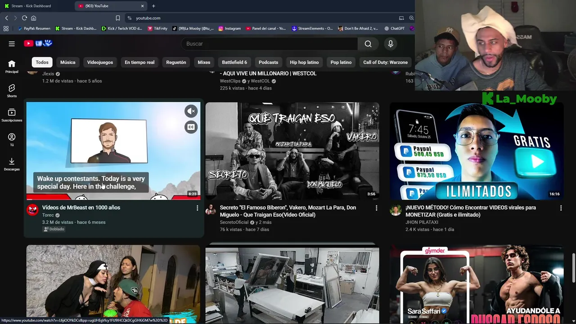The height and width of the screenshot is (324, 576).
Task: Click the MrBeast preview progress bar
Action: tap(113, 199)
